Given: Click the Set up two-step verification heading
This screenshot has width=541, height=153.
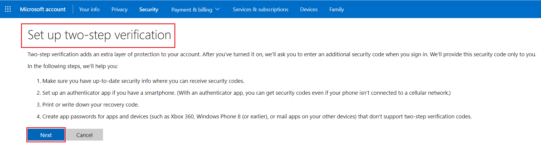Looking at the screenshot, I should (99, 35).
